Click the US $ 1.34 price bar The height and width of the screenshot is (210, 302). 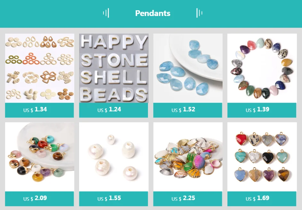[x=39, y=110]
